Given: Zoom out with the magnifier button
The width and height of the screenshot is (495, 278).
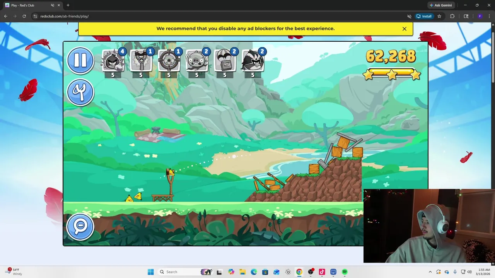Looking at the screenshot, I should tap(80, 226).
